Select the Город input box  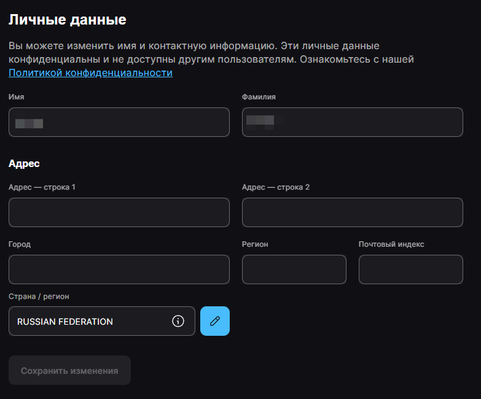click(x=119, y=269)
